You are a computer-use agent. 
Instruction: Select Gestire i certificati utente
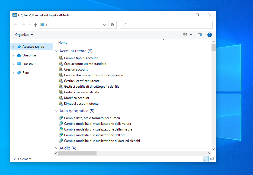[82, 81]
